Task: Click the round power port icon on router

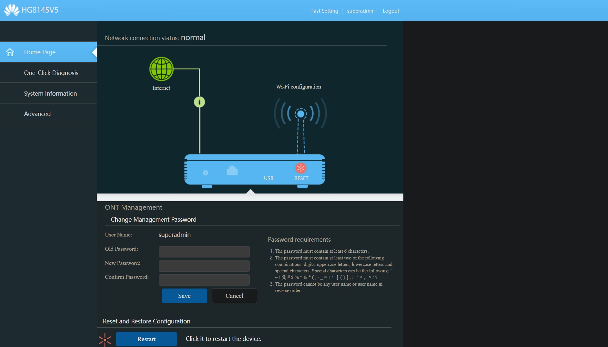Action: point(205,173)
